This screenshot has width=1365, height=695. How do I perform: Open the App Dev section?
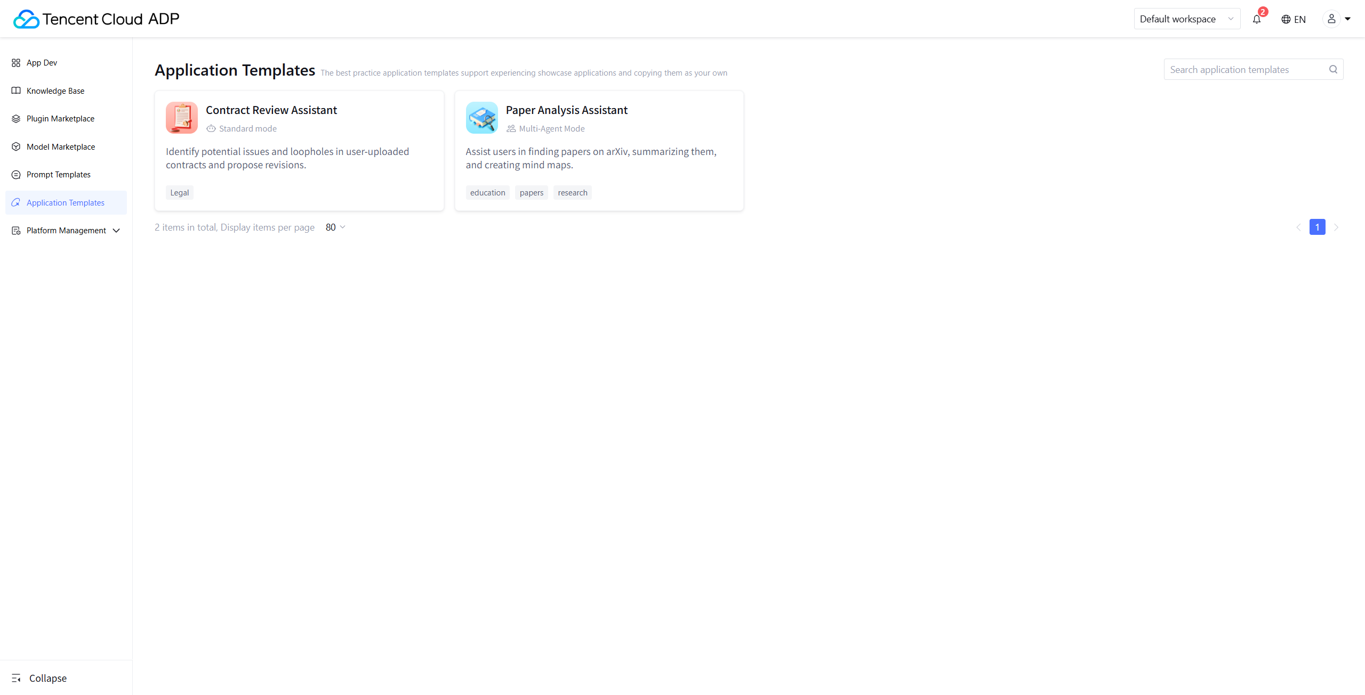tap(42, 63)
